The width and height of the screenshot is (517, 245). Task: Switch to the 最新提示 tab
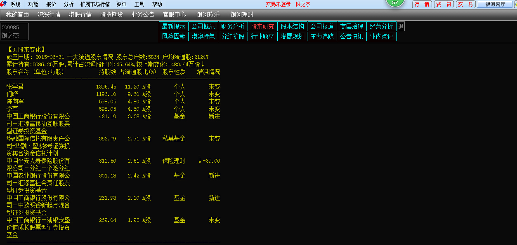click(174, 26)
